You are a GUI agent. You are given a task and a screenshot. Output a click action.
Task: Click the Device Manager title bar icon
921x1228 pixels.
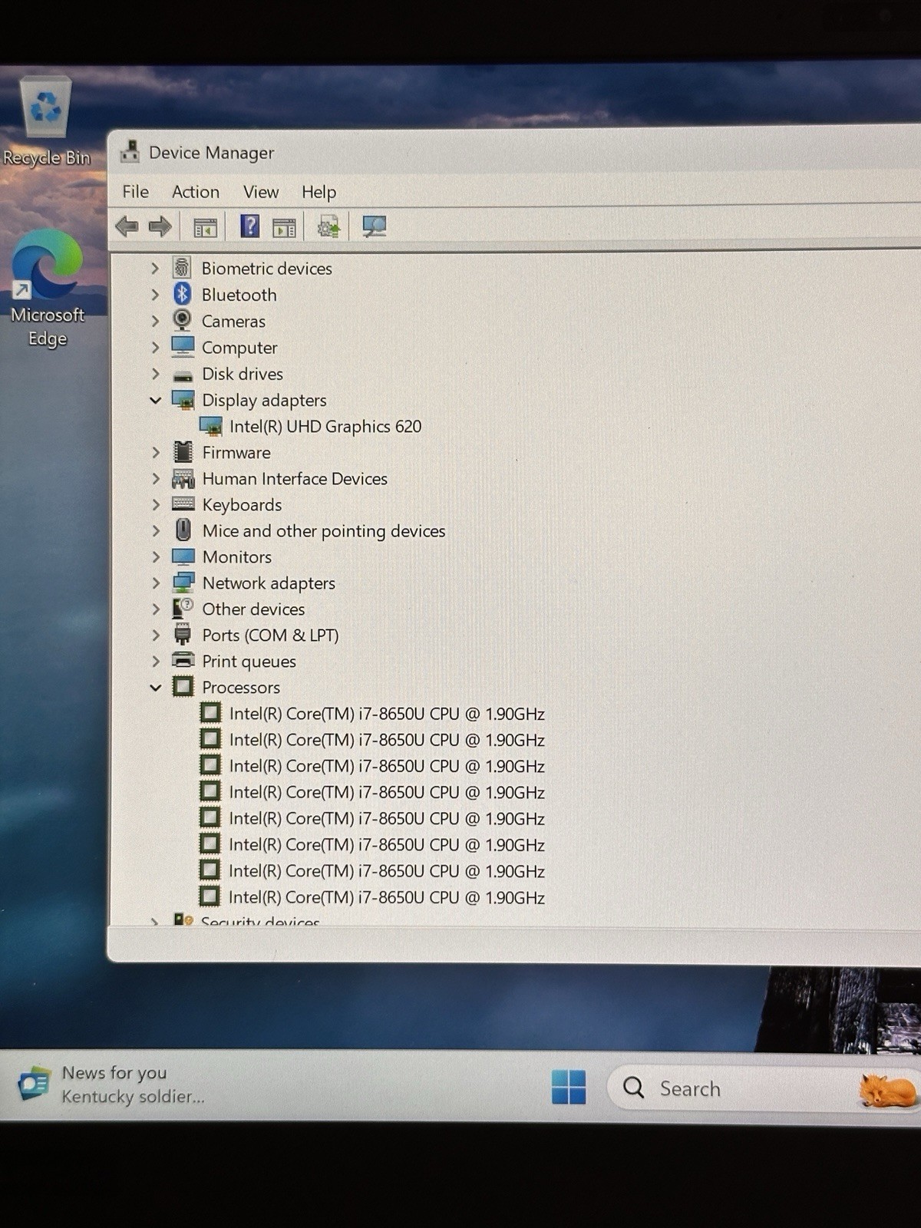130,152
